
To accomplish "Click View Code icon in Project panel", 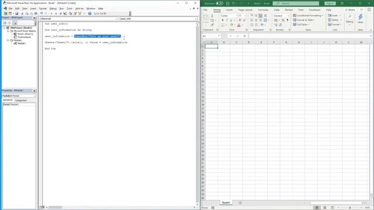I will (5, 23).
